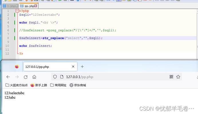
Task: Go back in Firefox
Action: (8, 77)
